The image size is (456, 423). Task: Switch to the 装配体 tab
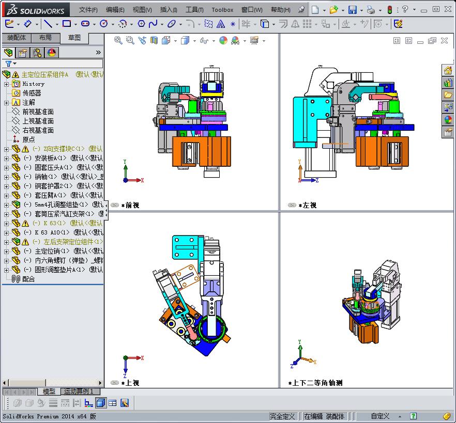(17, 38)
